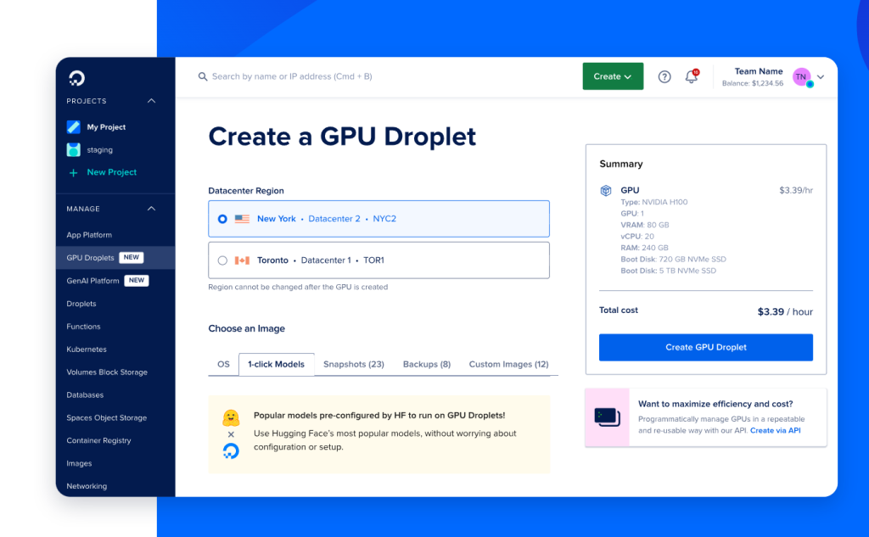Click the $3.39/hr GPU price

(x=796, y=191)
